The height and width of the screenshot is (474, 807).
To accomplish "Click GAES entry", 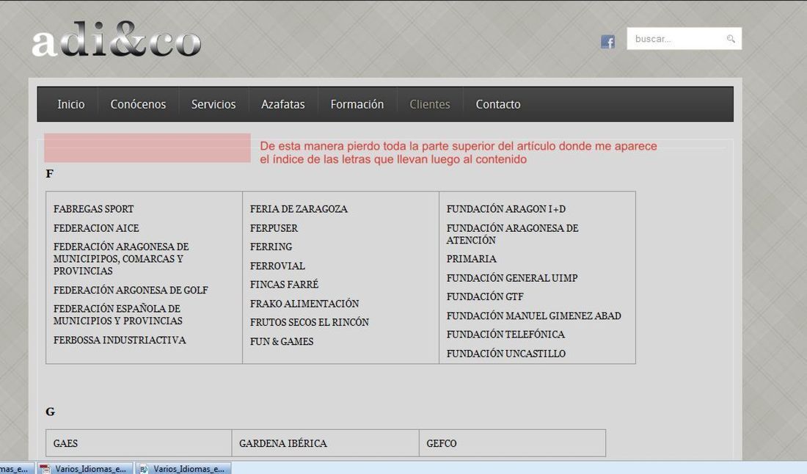I will (x=65, y=443).
